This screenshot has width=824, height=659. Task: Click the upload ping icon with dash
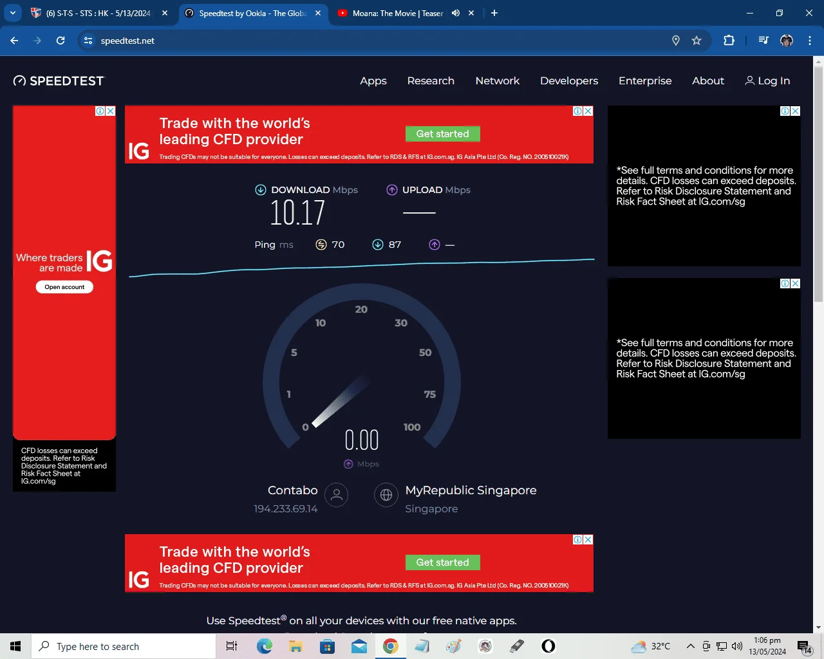tap(435, 245)
